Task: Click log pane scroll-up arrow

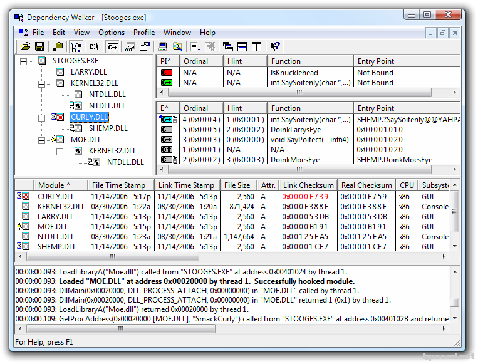Action: (455, 272)
